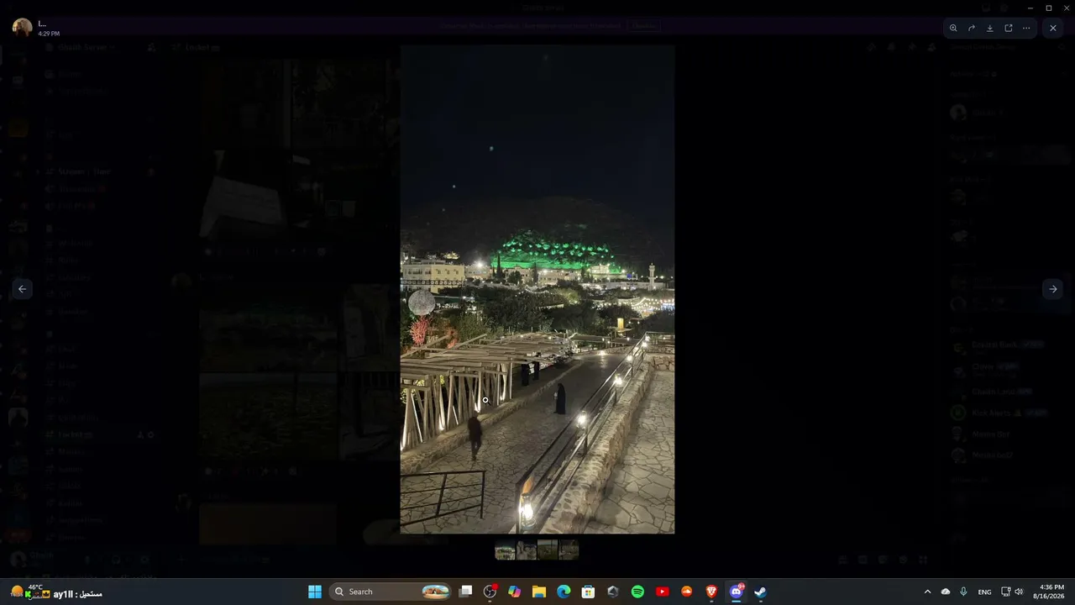Select the third thumbnail in the strip
The height and width of the screenshot is (605, 1075).
pyautogui.click(x=548, y=550)
